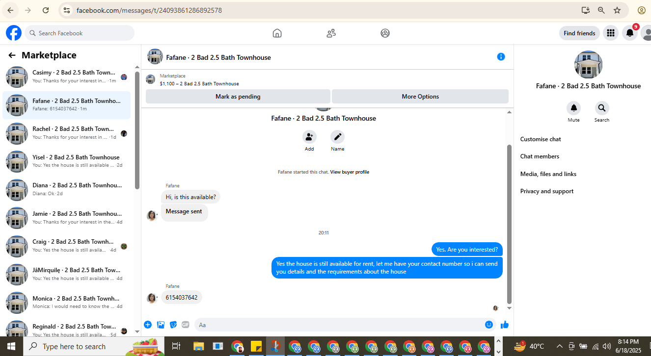Click the Name pencil icon in chat
The image size is (651, 356).
(x=337, y=137)
